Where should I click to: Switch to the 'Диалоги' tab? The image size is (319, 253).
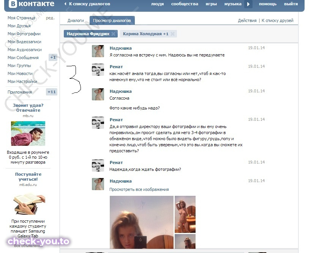(x=76, y=20)
